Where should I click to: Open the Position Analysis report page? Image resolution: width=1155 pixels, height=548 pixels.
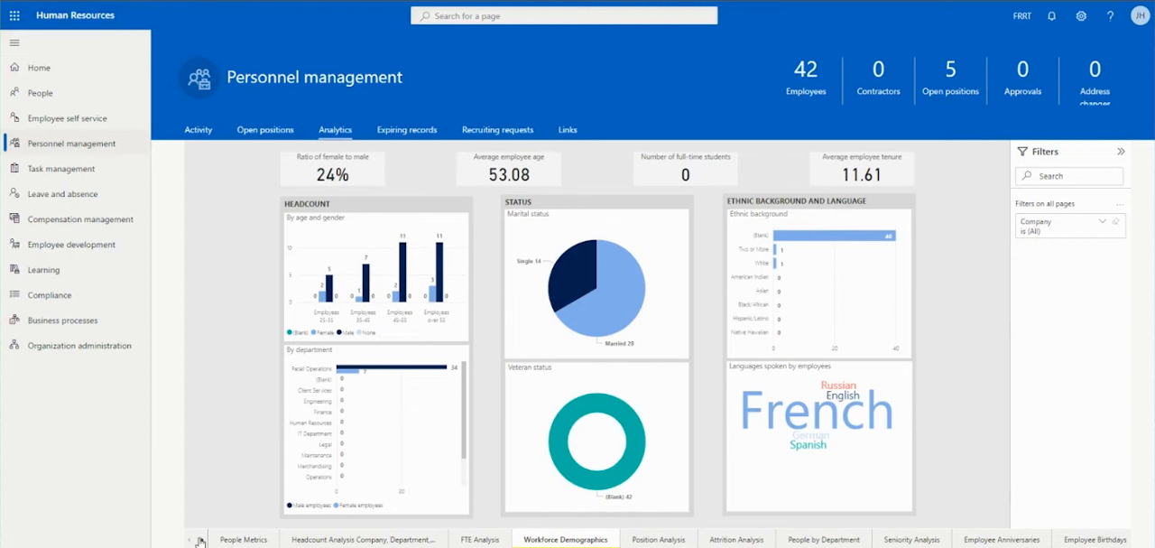point(659,540)
